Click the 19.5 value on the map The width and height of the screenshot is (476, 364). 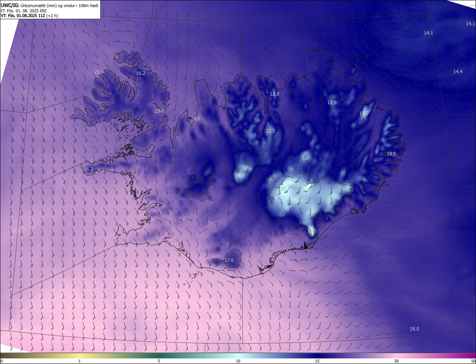coord(391,154)
